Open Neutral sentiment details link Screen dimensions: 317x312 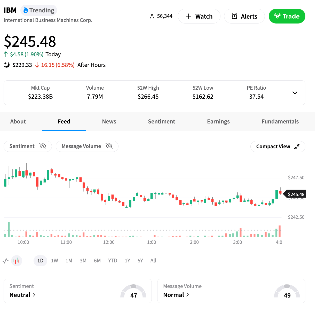click(22, 295)
